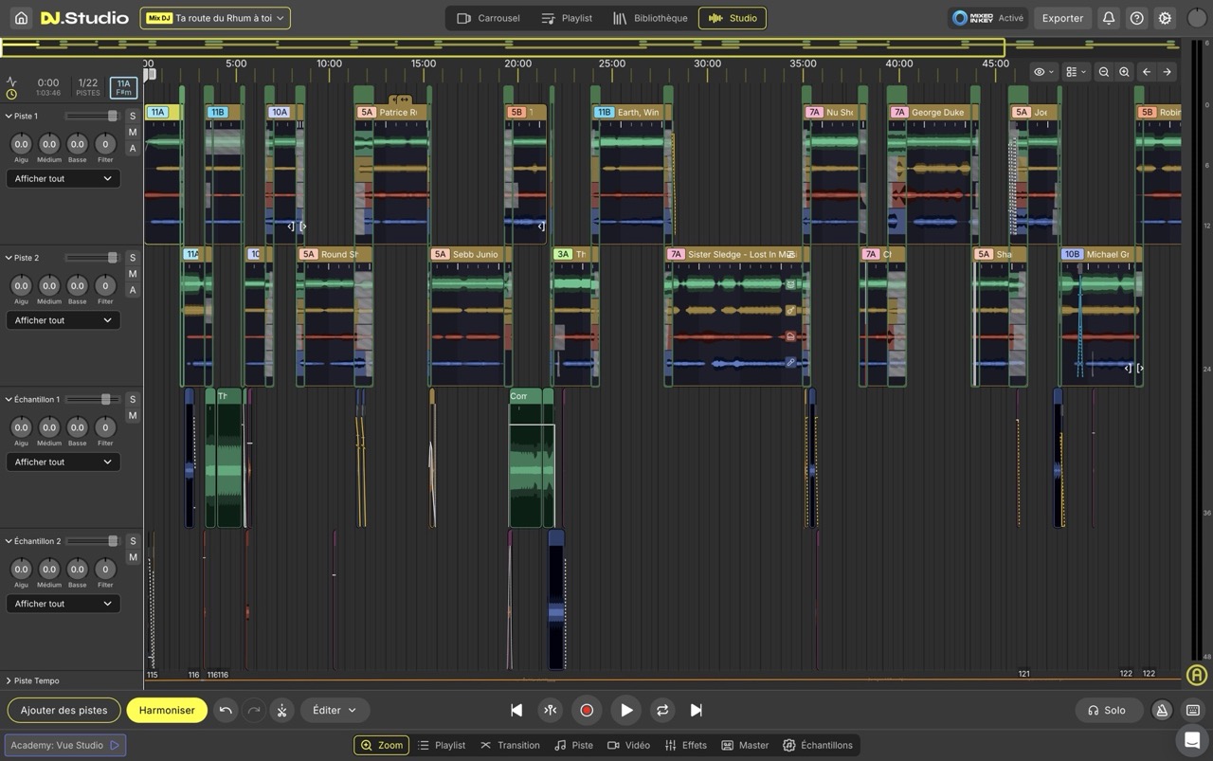1213x761 pixels.
Task: Go to the home screen icon
Action: [21, 18]
